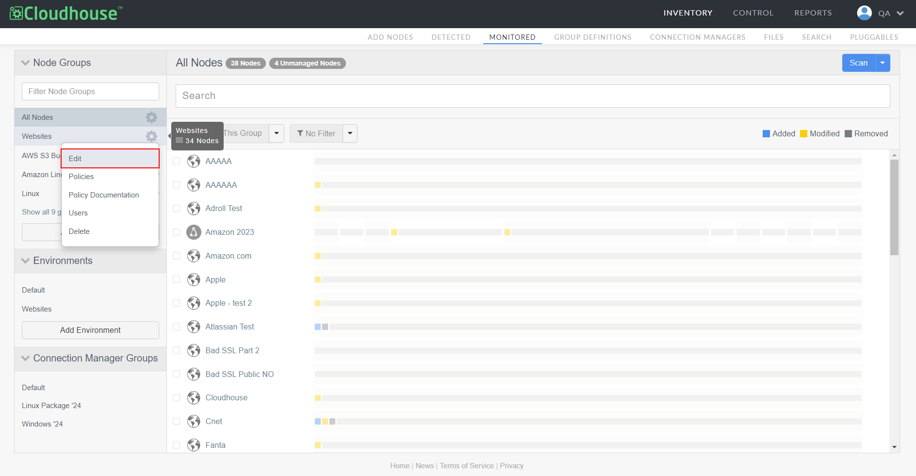This screenshot has height=476, width=916.
Task: Click the Removed legend gray swatch
Action: (848, 133)
